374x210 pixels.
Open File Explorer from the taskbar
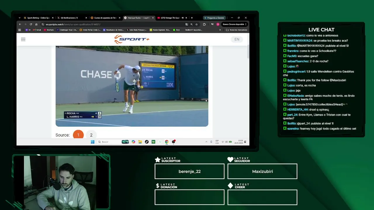click(x=140, y=142)
